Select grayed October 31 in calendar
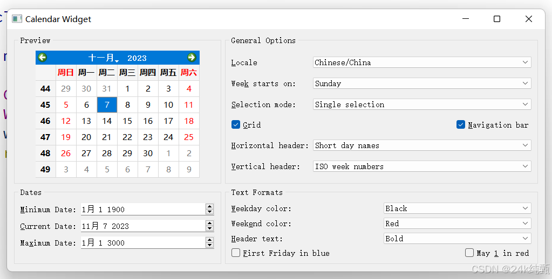Viewport: 552px width, 279px height. tap(107, 88)
